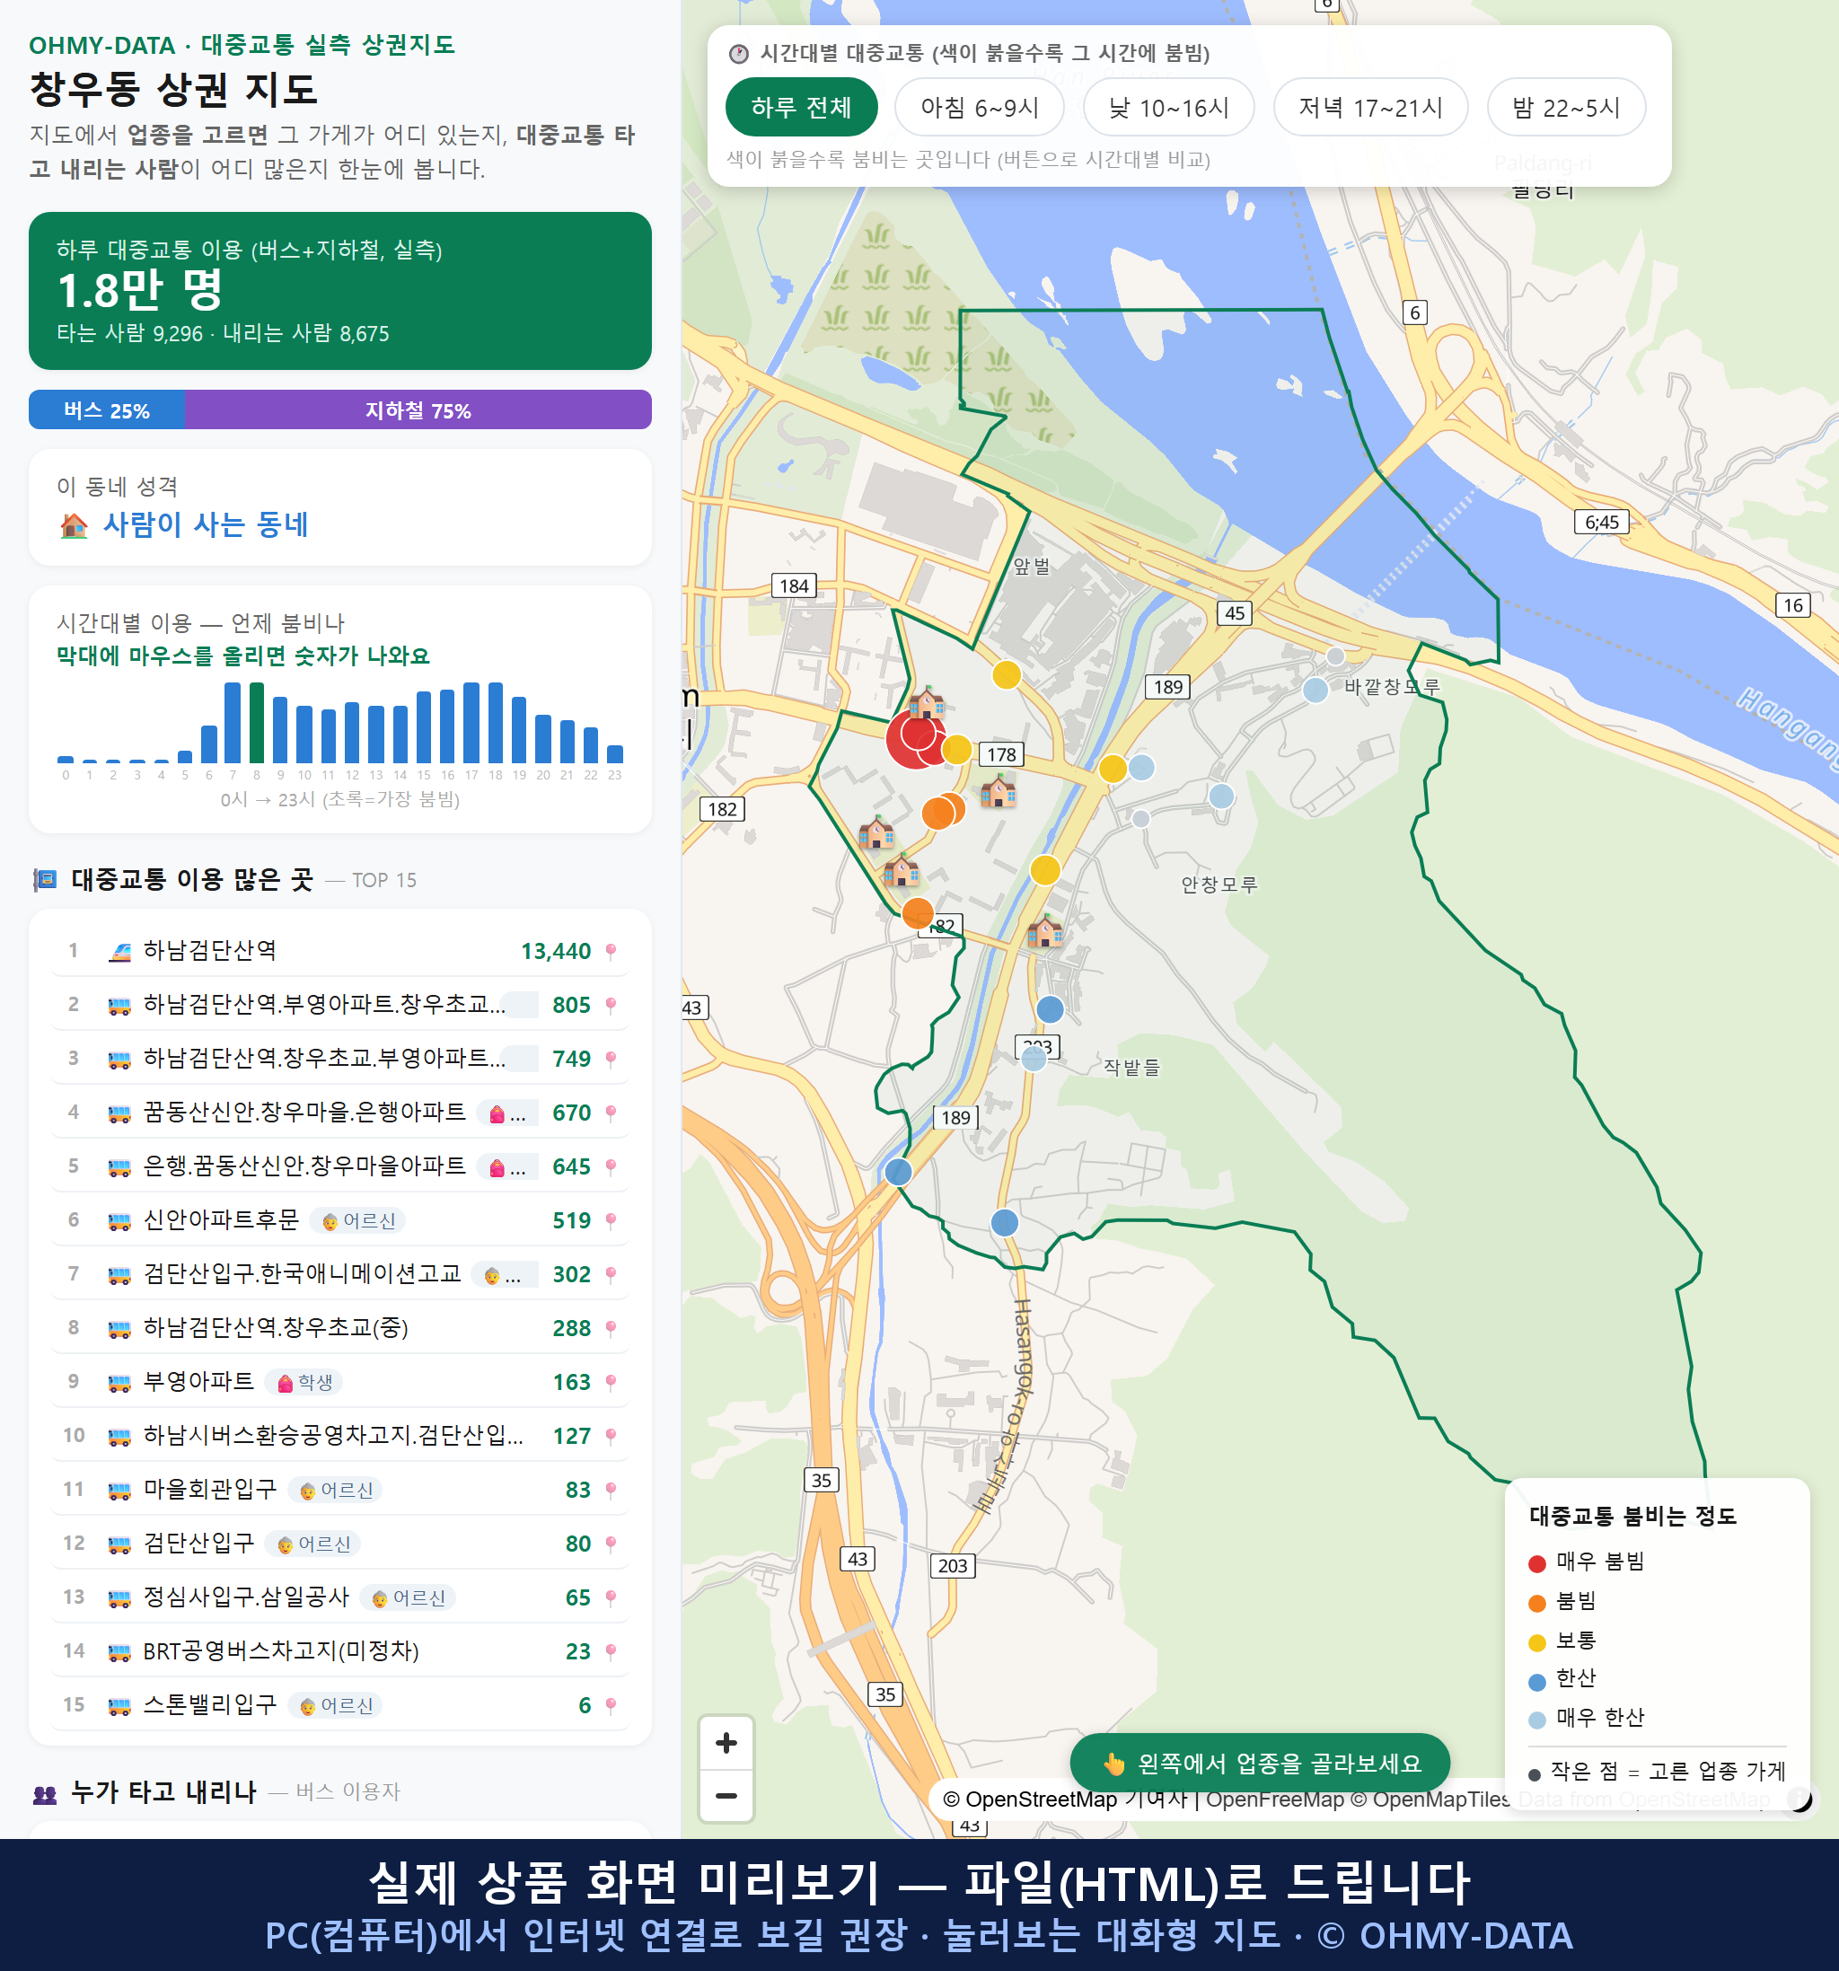Click pin icon for 마을회관입구 row
Viewport: 1839px width, 1971px height.
(x=611, y=1490)
